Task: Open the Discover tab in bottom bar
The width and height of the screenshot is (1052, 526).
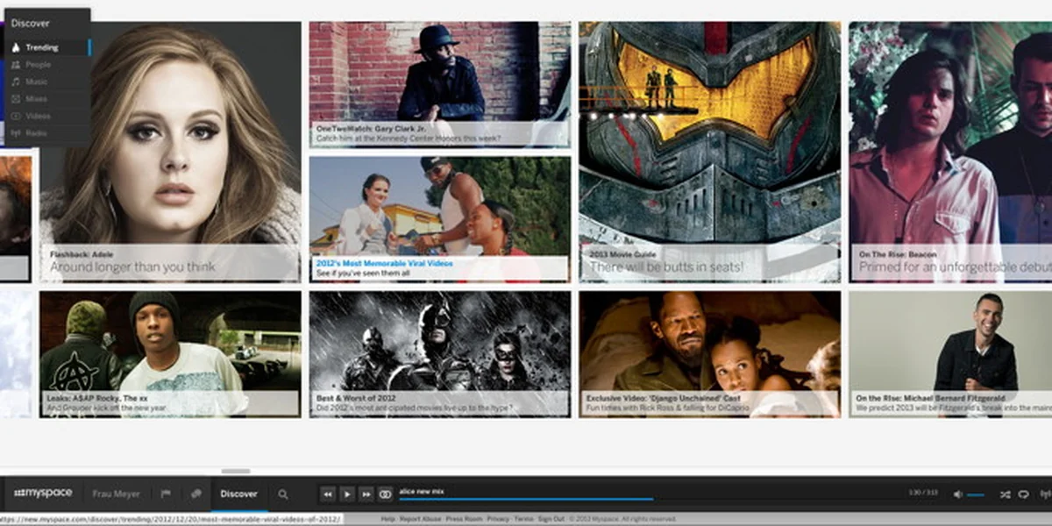Action: [238, 494]
